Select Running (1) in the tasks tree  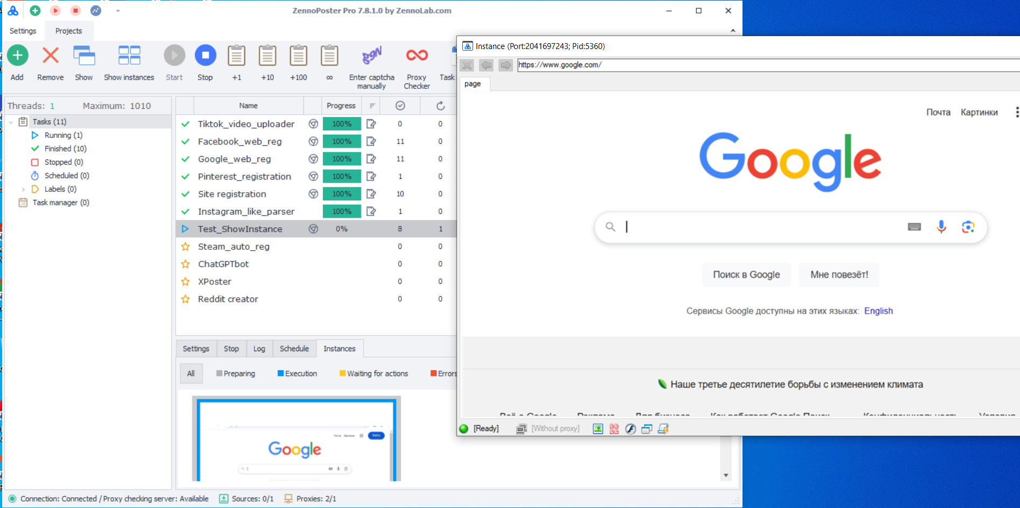tap(63, 135)
